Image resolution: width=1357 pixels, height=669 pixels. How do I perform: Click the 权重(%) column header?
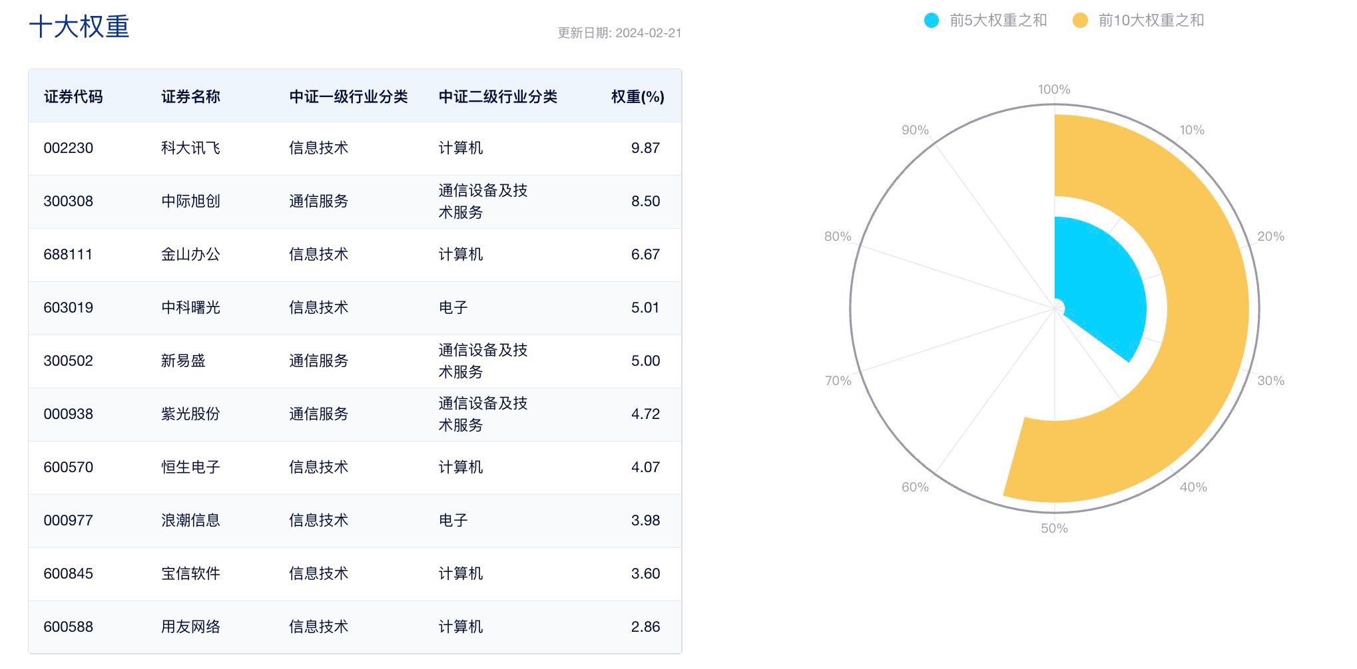click(637, 96)
